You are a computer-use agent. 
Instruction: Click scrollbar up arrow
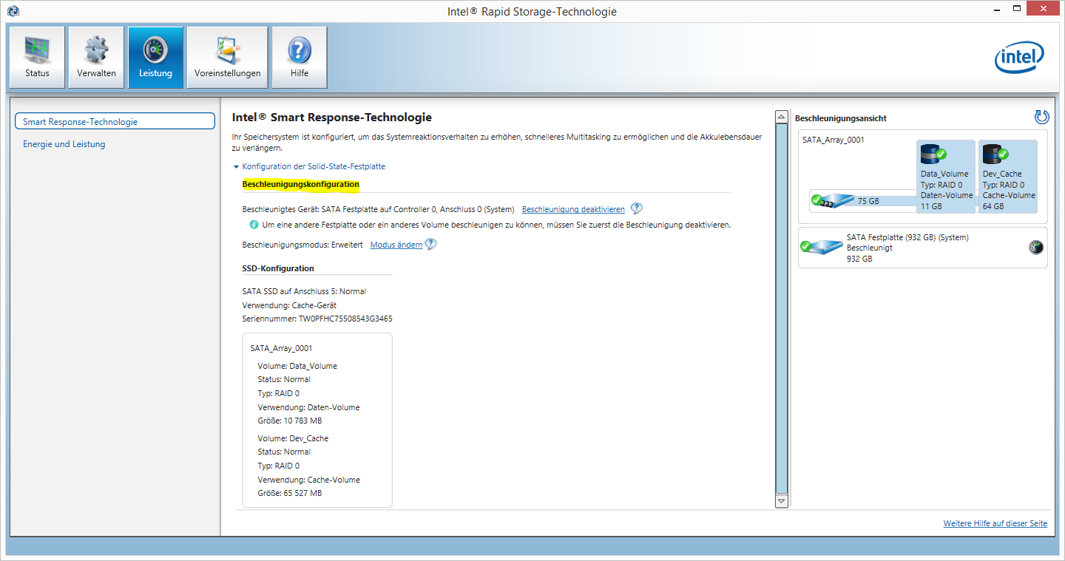[x=781, y=117]
